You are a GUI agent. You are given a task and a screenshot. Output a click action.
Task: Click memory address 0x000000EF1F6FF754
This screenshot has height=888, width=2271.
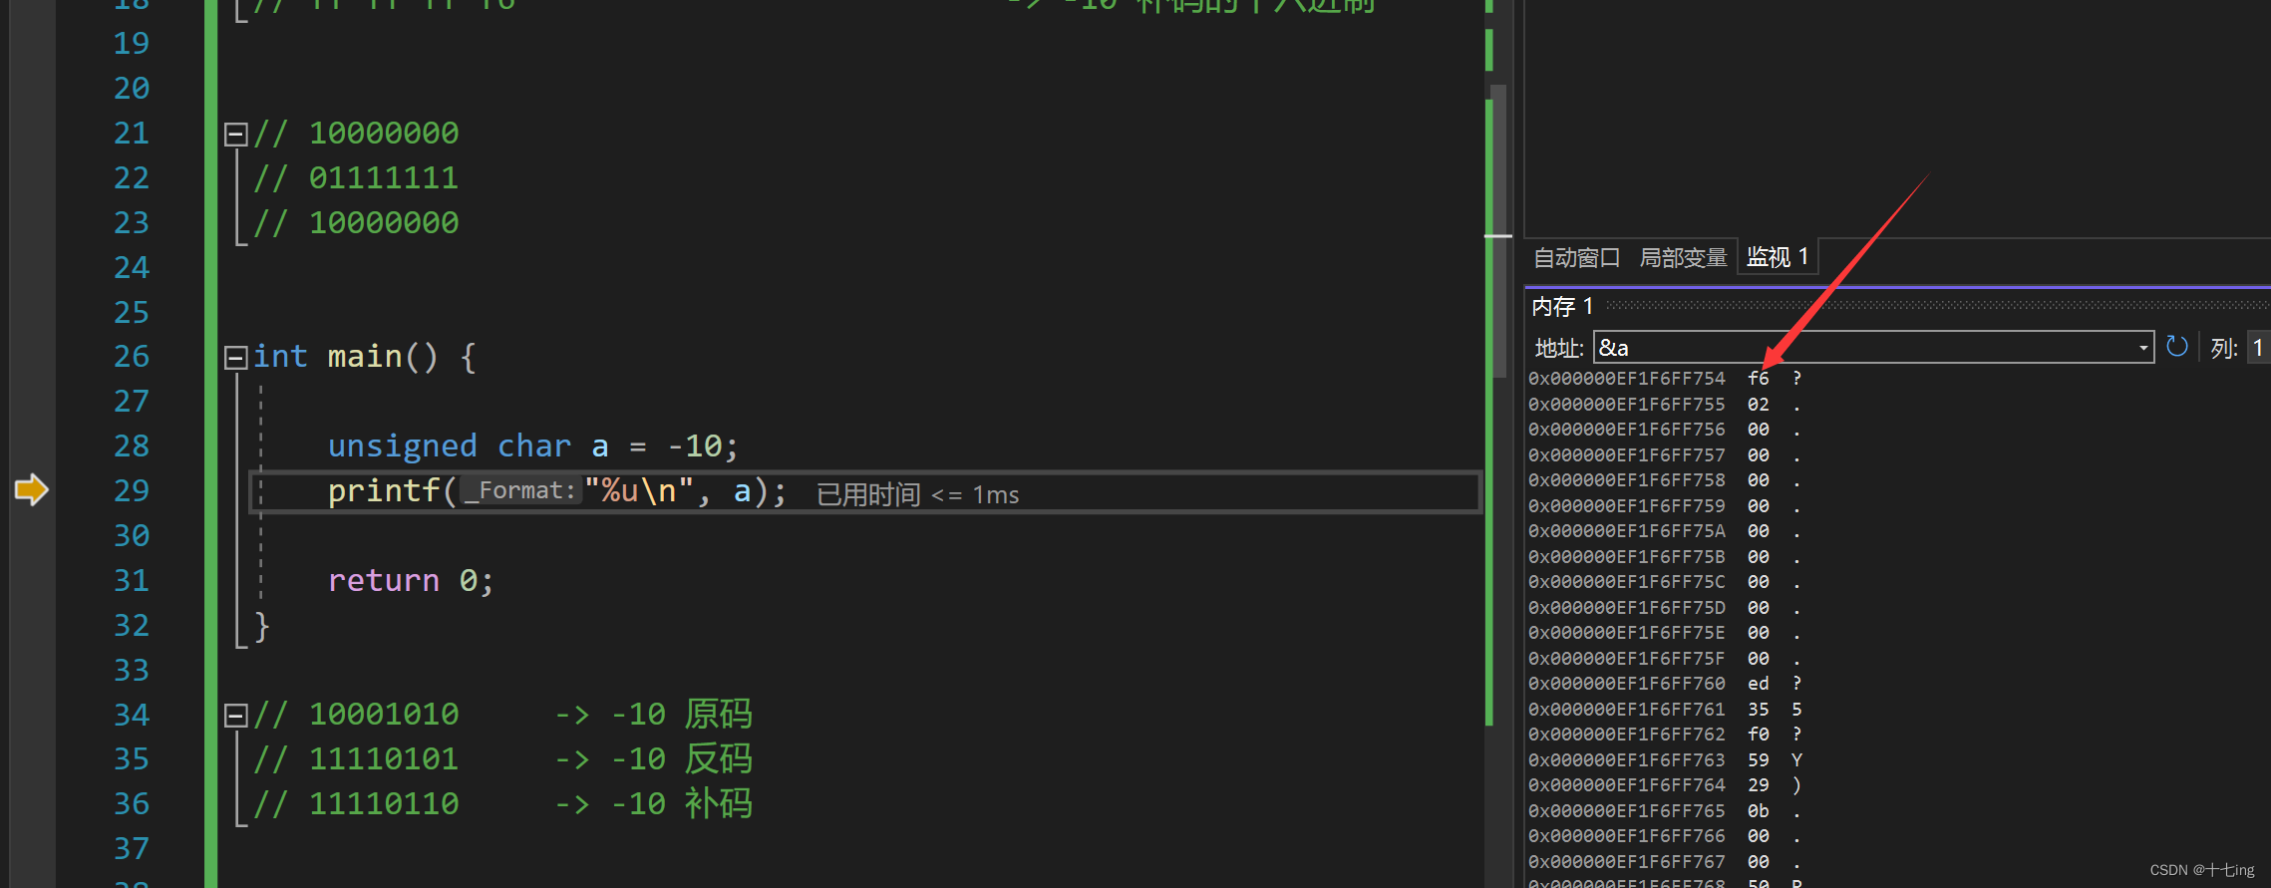click(1626, 379)
